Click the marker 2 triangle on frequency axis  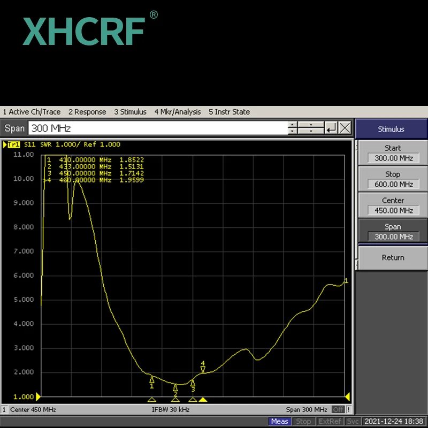coord(175,400)
